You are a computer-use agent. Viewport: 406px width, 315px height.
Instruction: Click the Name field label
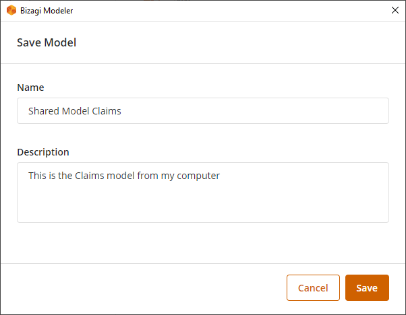click(30, 87)
